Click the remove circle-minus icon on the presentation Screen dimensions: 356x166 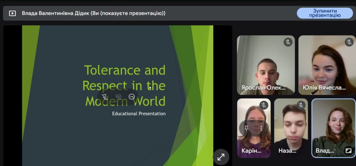[x=132, y=97]
